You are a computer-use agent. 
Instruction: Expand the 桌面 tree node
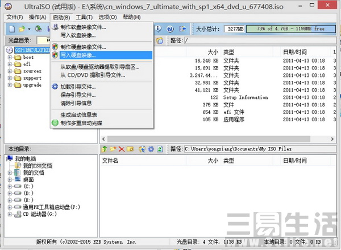point(10,179)
